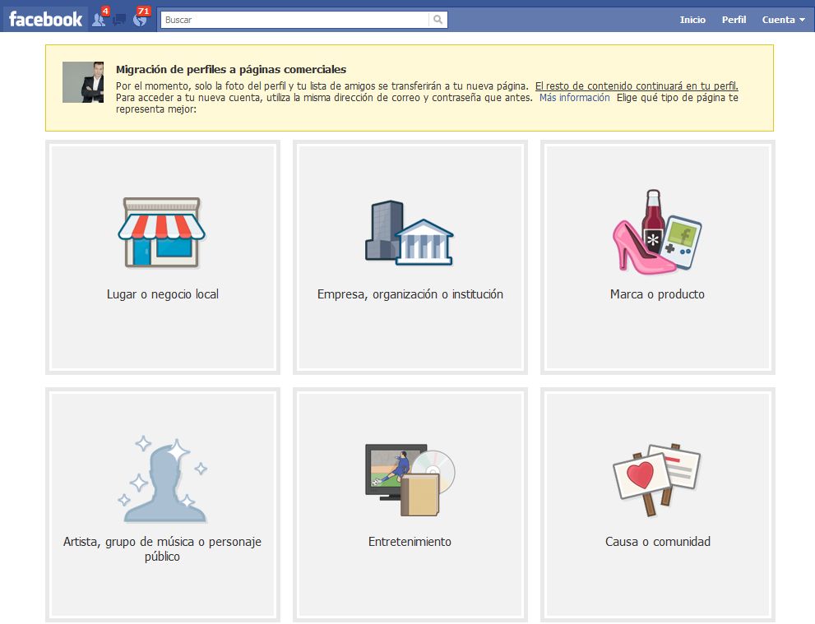Open Perfil from top bar
The height and width of the screenshot is (624, 815).
tap(734, 20)
